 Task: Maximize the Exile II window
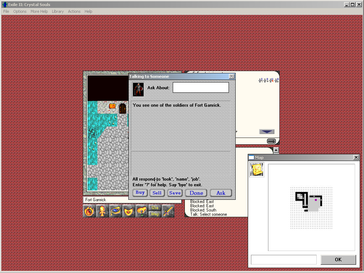[x=353, y=4]
